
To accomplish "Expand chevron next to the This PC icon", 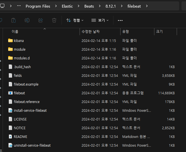I will [x=11, y=6].
